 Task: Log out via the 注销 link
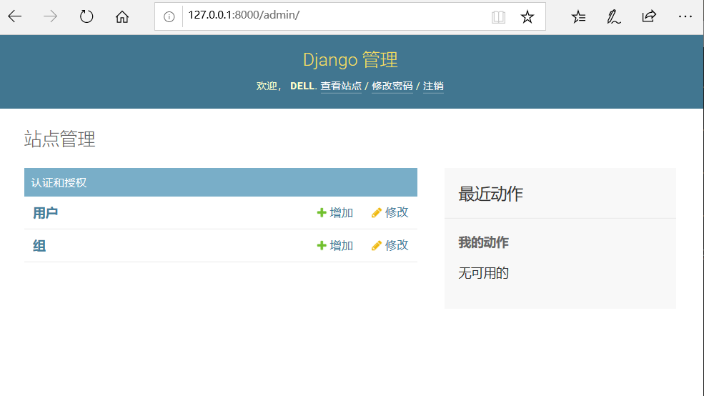(433, 86)
